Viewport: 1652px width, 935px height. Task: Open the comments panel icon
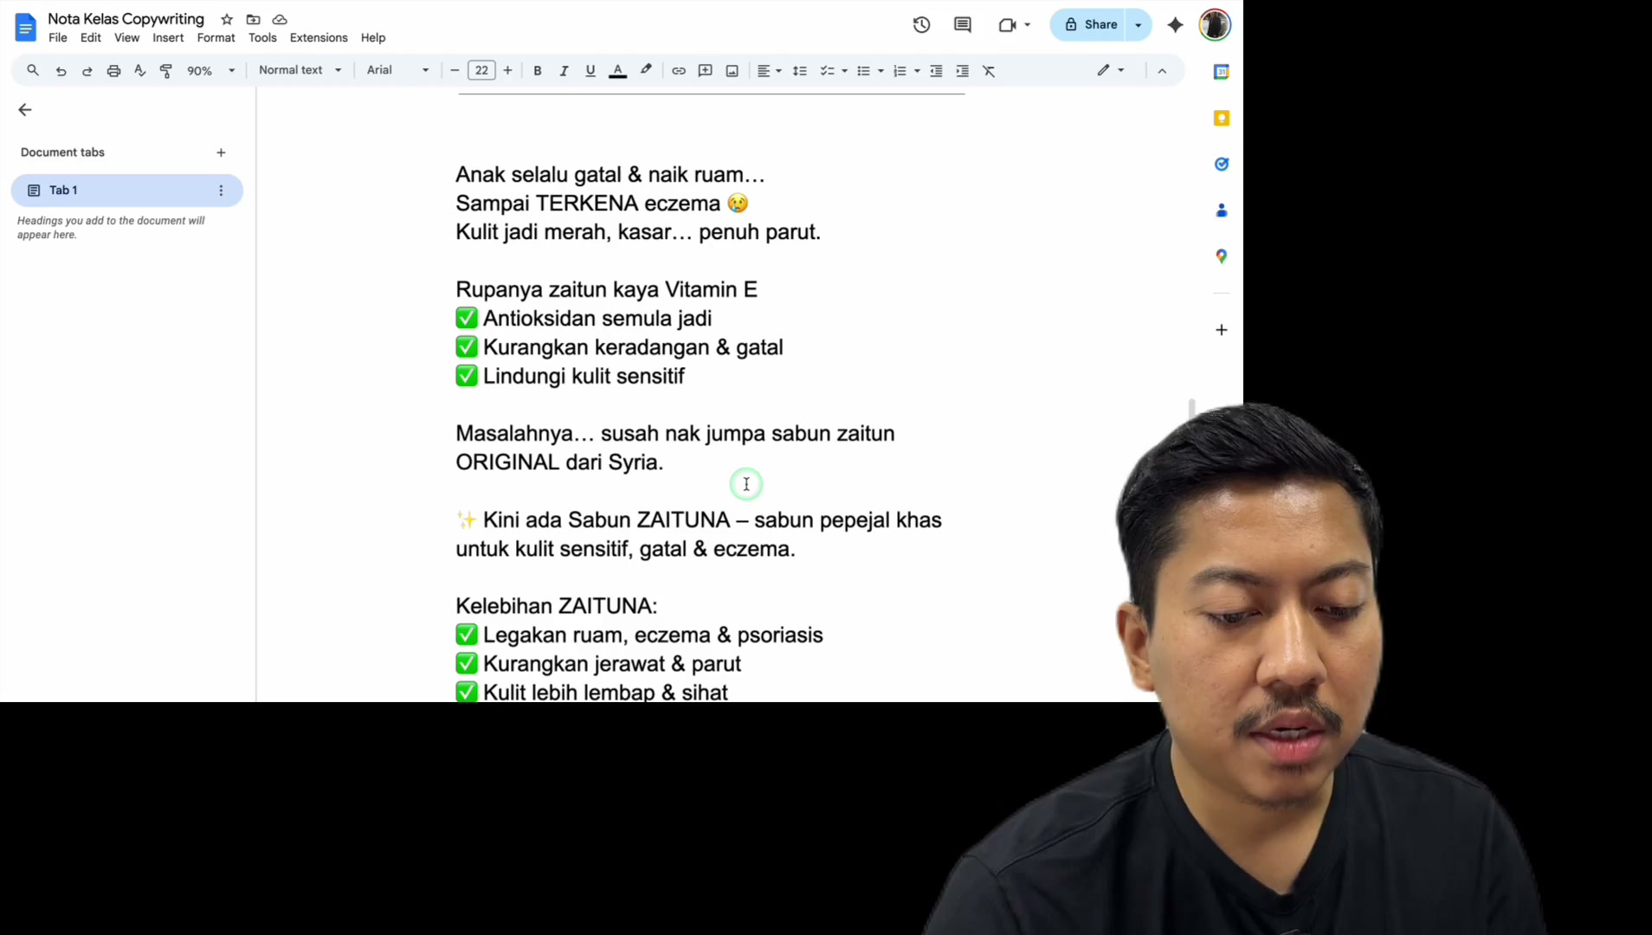point(962,25)
